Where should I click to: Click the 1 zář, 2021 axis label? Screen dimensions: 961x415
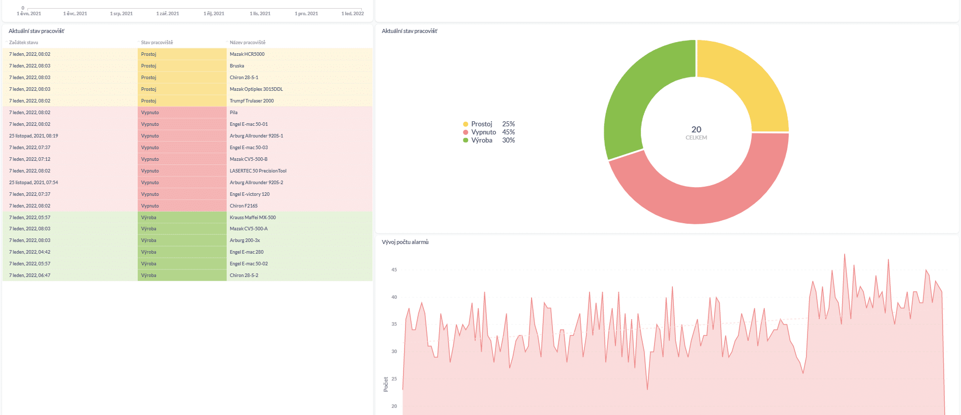168,14
